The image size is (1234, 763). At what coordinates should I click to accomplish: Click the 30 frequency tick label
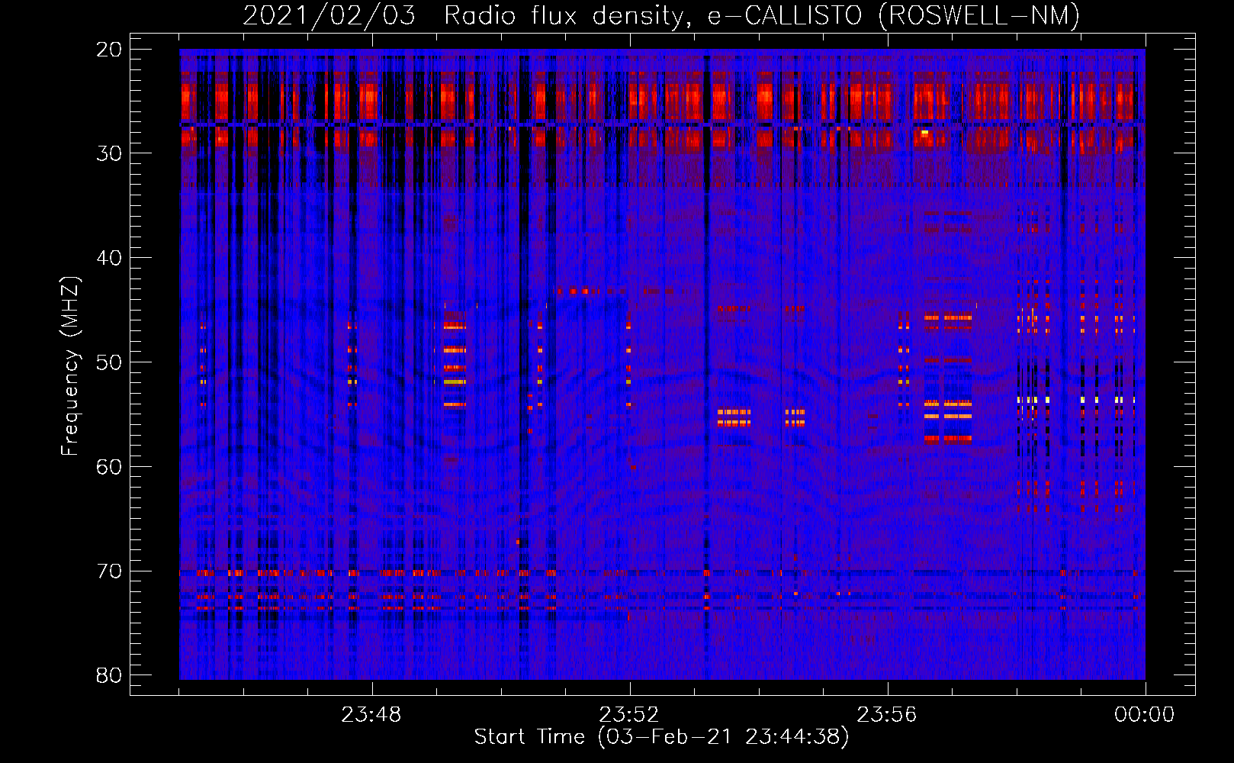coord(110,153)
